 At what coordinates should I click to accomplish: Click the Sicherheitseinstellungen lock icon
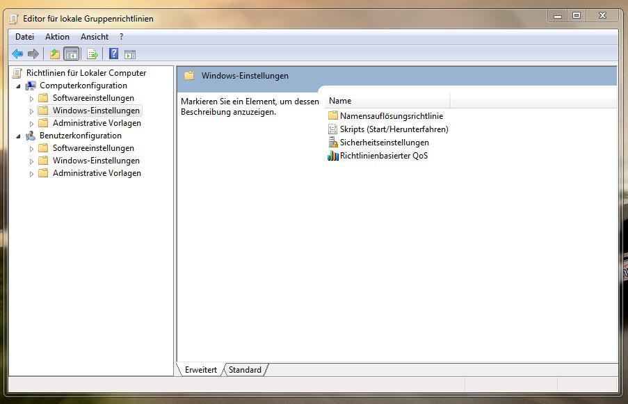pos(333,142)
